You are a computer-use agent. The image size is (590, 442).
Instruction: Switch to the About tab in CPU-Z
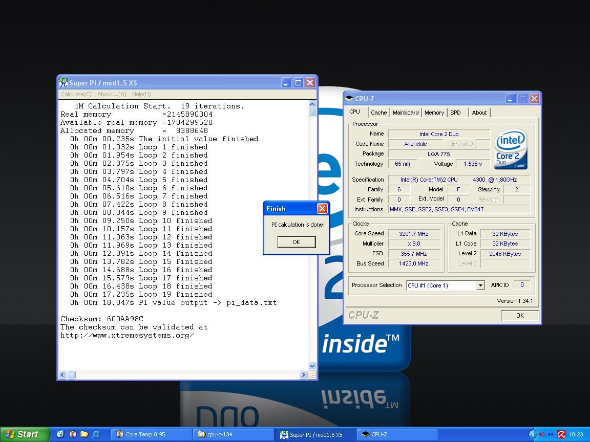click(479, 113)
